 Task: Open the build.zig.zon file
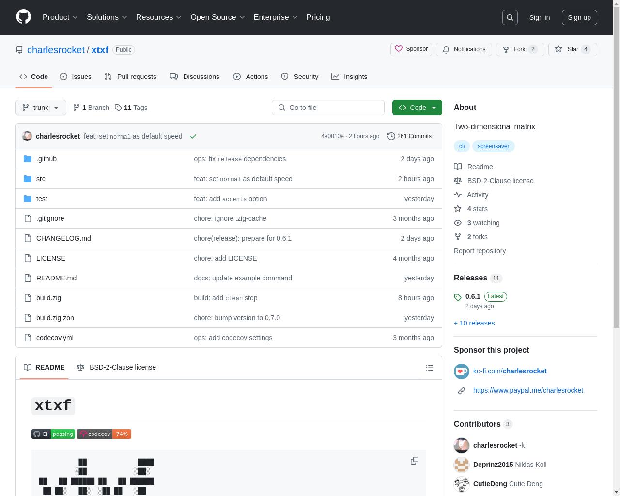pyautogui.click(x=55, y=318)
